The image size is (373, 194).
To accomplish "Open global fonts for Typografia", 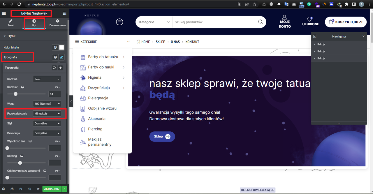I will 55,57.
